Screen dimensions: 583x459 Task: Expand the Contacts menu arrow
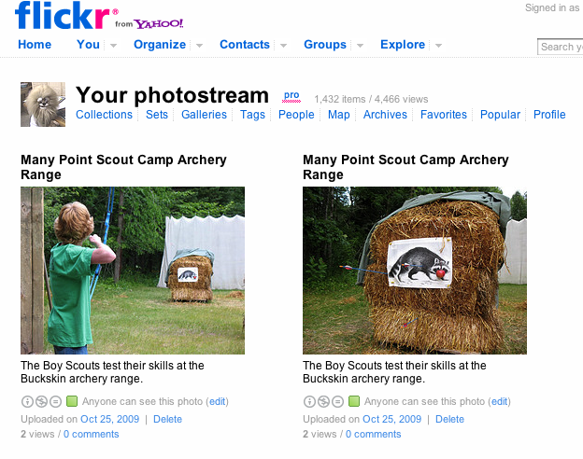(284, 46)
